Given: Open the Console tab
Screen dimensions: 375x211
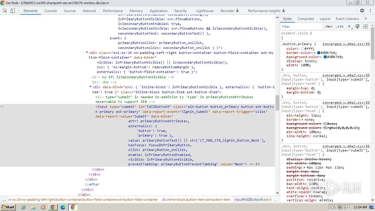Looking at the screenshot, I should pos(51,11).
